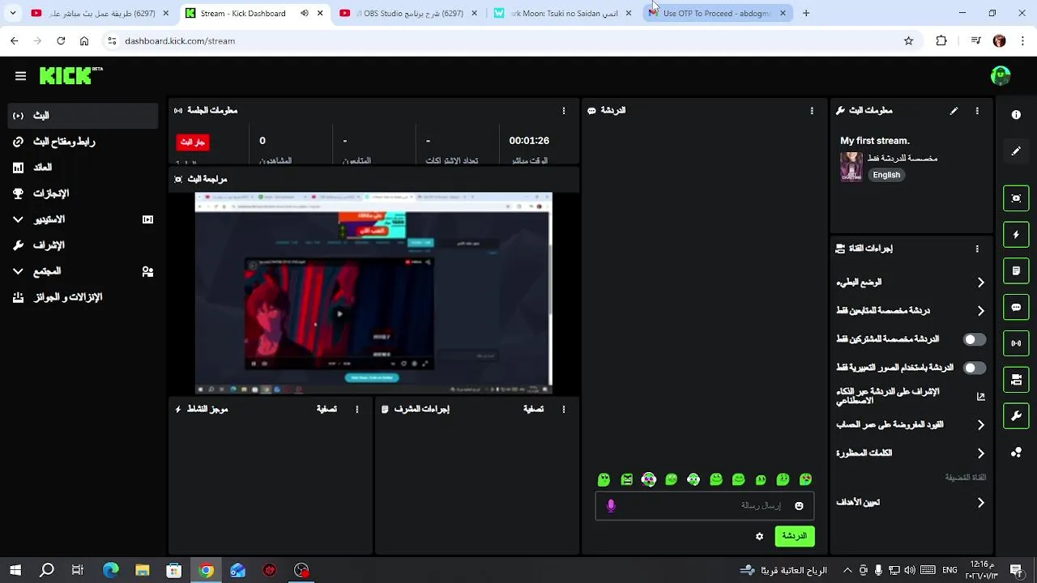
Task: Open الإشراف in the left sidebar
Action: (x=83, y=245)
